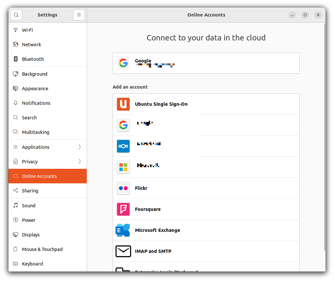
Task: Click the Sound music note icon
Action: click(16, 205)
